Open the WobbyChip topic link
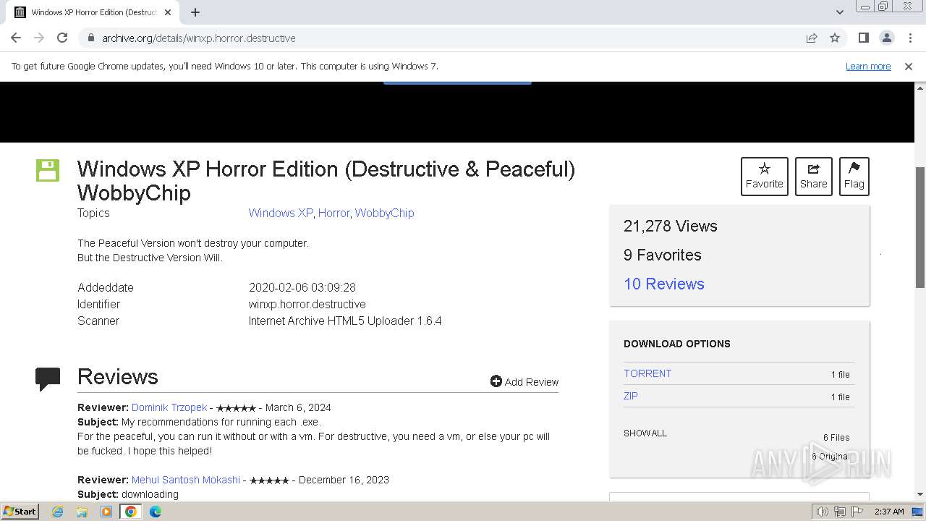The image size is (926, 521). tap(384, 213)
